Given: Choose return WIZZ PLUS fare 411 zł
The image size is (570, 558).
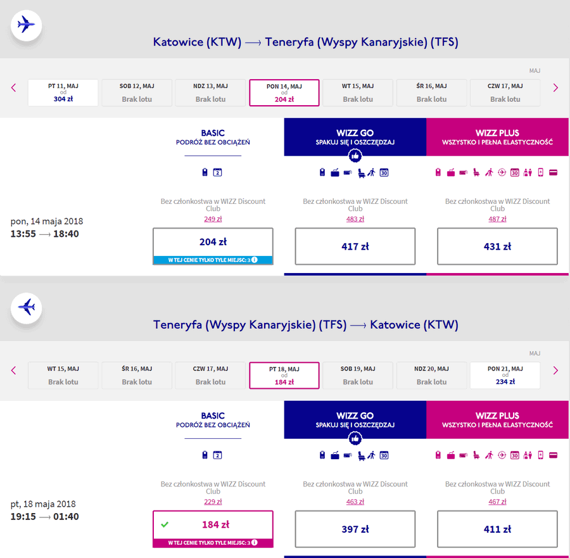Looking at the screenshot, I should point(497,529).
